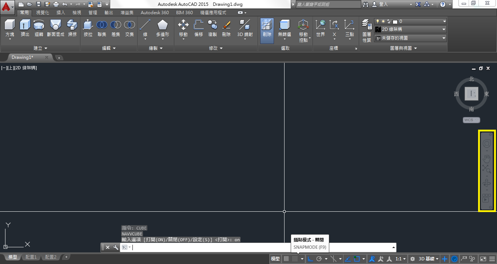Click the Plot printer icon
497x264 pixels.
pos(56,4)
